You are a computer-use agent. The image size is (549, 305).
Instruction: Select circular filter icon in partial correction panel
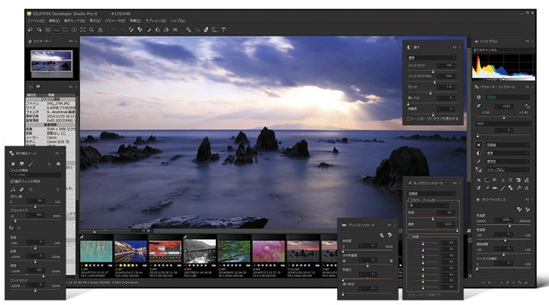point(13,164)
